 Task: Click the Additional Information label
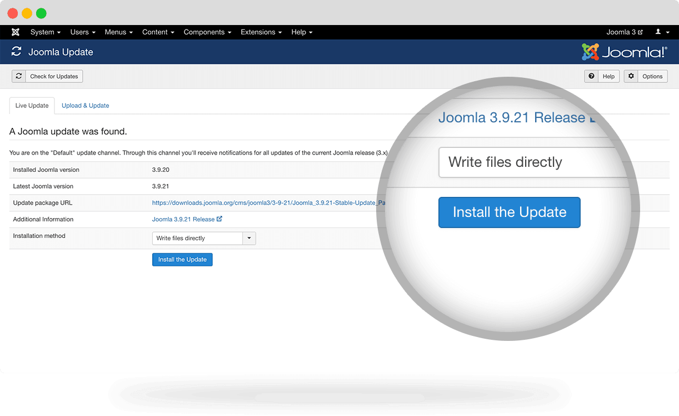click(43, 219)
